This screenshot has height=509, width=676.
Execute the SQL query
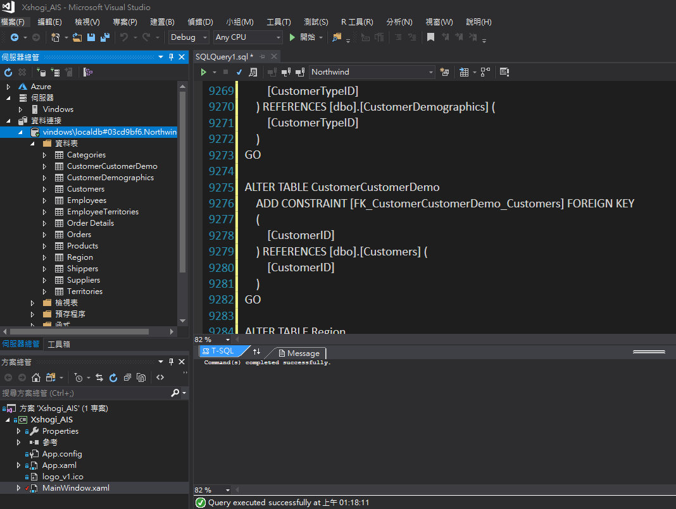203,72
